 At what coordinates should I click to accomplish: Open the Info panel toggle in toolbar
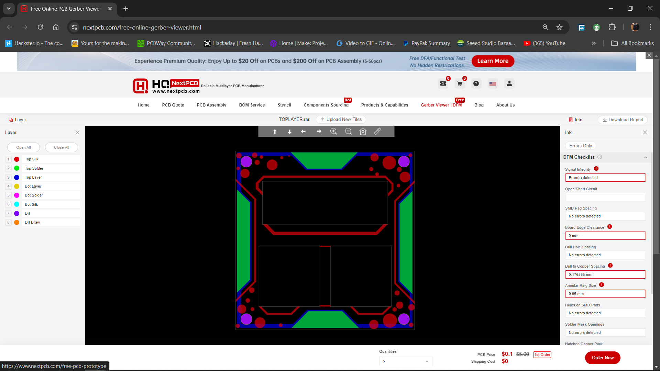click(575, 120)
